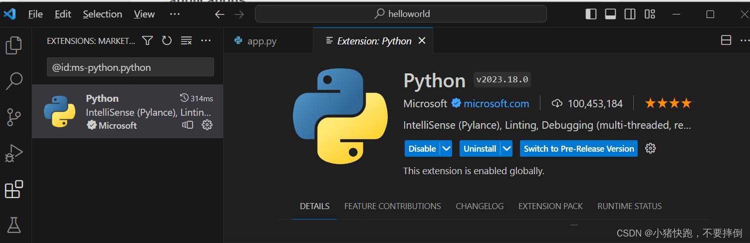
Task: Clear extensions search results
Action: [x=186, y=41]
